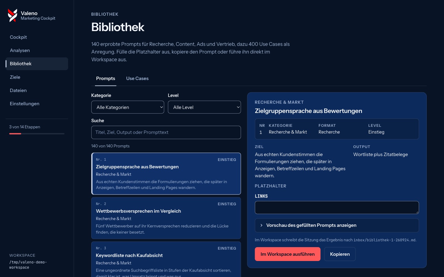Open the Level dropdown
The width and height of the screenshot is (444, 277).
204,107
